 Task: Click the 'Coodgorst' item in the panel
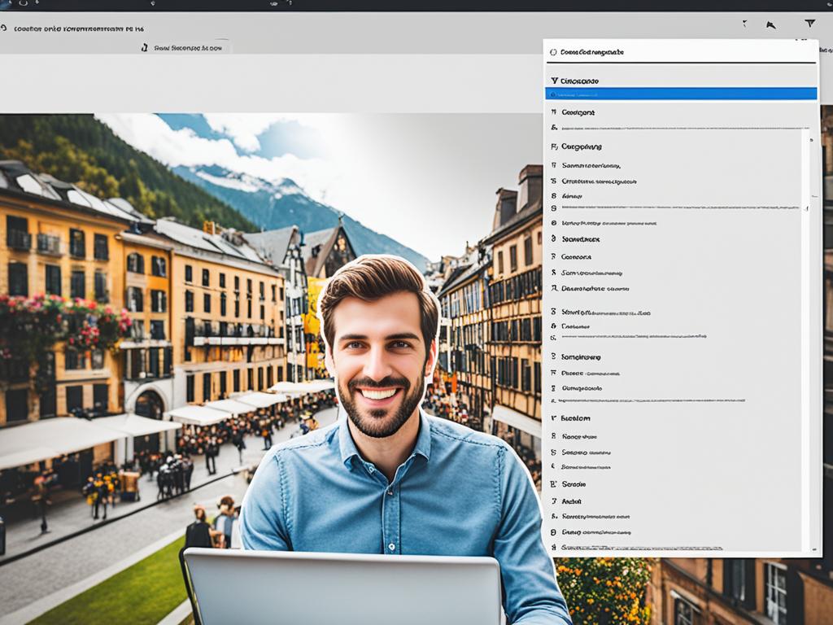578,112
